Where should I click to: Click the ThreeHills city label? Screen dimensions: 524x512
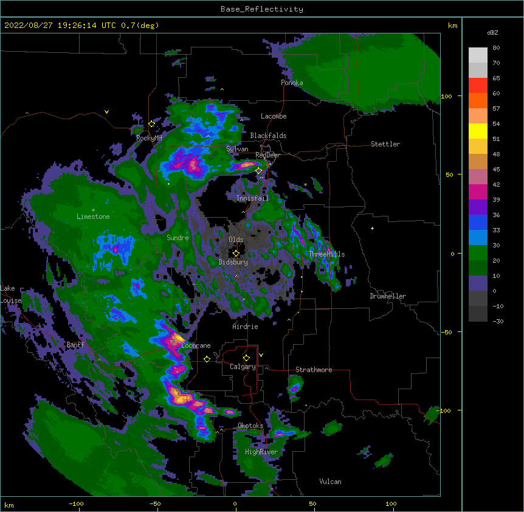click(327, 254)
